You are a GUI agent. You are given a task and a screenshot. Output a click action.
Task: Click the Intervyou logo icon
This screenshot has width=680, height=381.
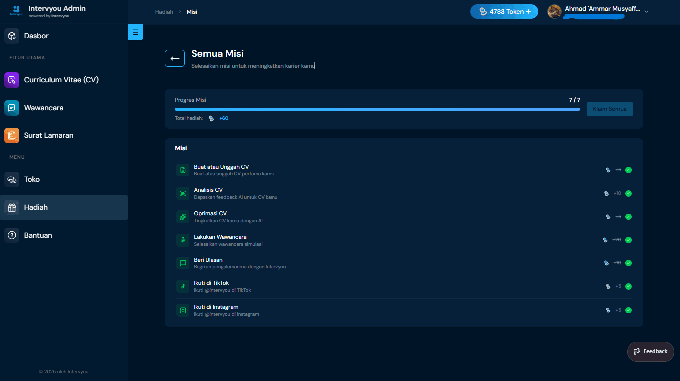[16, 11]
